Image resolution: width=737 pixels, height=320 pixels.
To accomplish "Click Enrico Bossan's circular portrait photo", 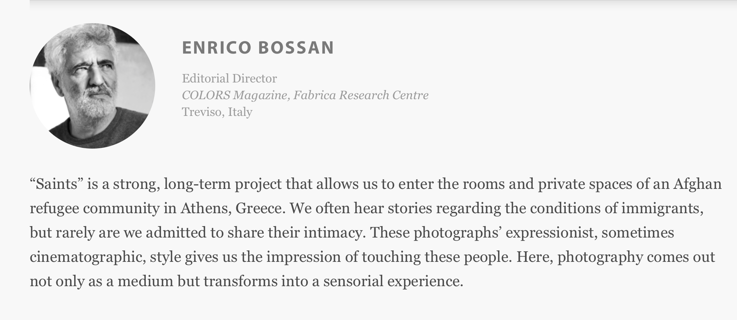I will (x=93, y=86).
